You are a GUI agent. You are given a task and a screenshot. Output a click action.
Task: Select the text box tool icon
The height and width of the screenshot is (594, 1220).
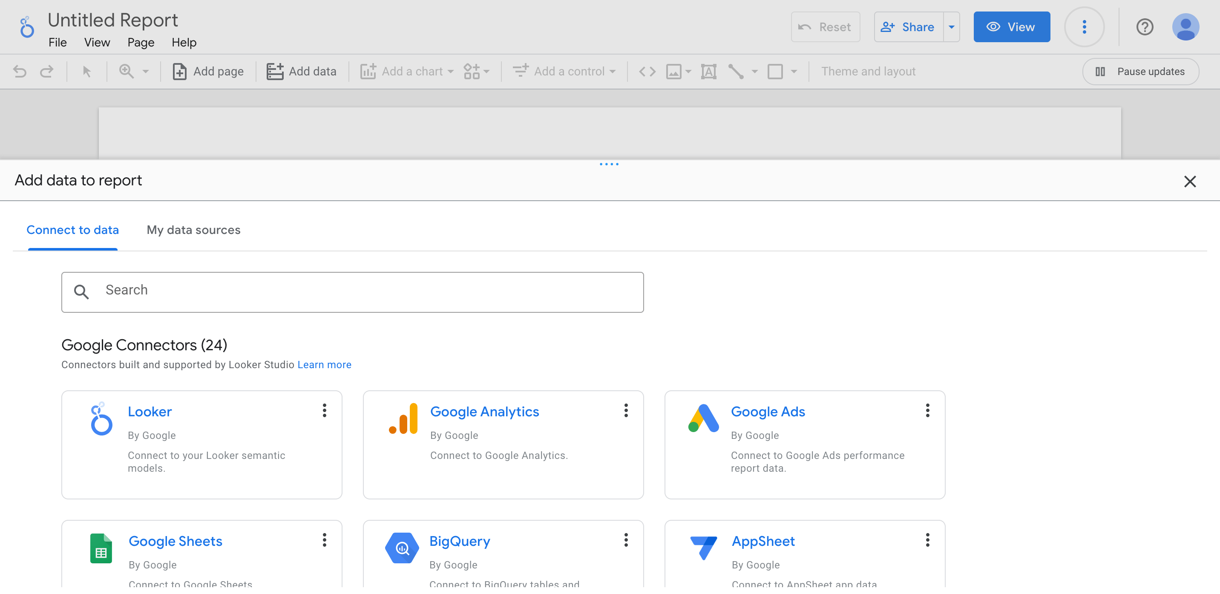click(708, 72)
